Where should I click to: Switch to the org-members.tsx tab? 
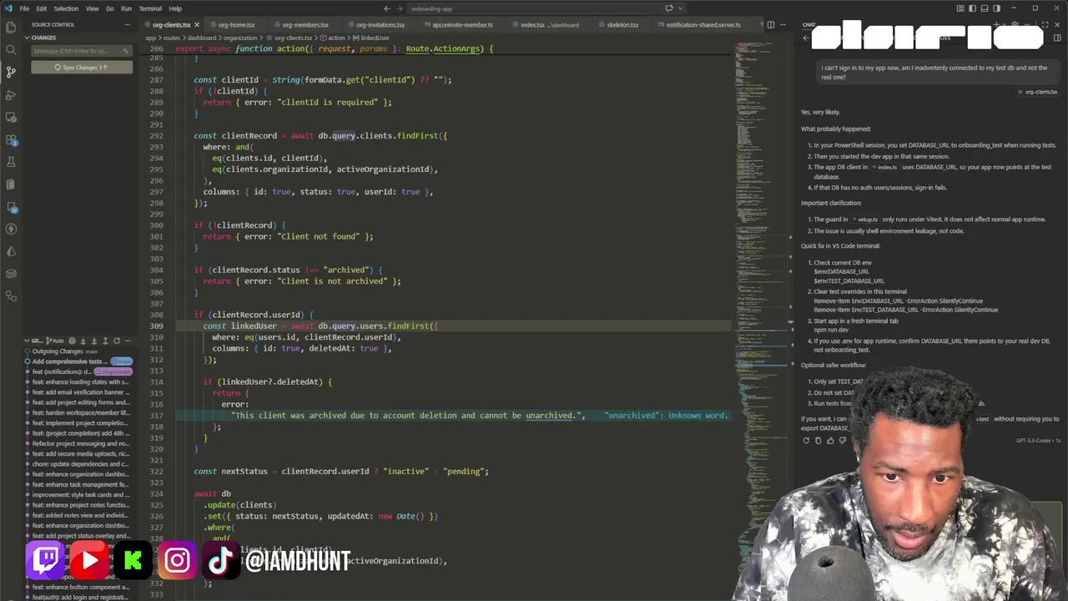pos(305,25)
